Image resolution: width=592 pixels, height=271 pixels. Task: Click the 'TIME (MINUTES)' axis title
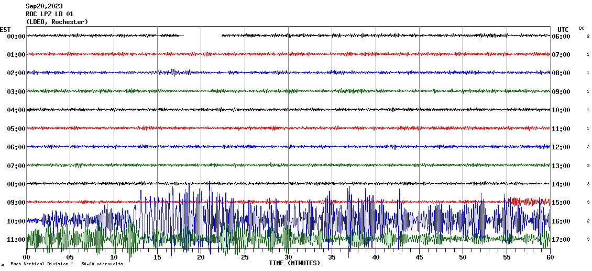click(294, 263)
